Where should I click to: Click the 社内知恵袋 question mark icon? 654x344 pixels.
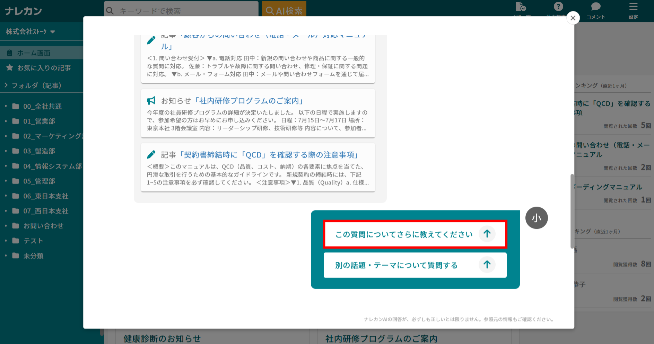coord(558,6)
